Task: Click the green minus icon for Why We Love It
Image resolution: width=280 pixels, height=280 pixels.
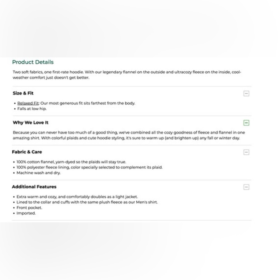Action: tap(246, 123)
